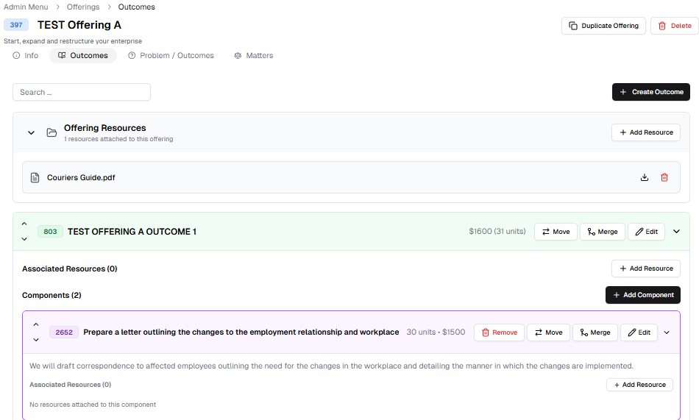699x420 pixels.
Task: Click 'Prepare a letter outlining the changes' title
Action: [241, 332]
